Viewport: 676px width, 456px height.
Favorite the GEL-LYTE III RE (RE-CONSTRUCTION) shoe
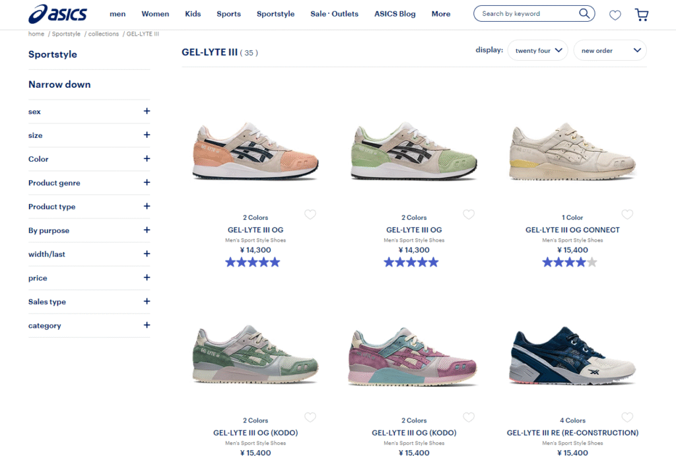pyautogui.click(x=627, y=417)
